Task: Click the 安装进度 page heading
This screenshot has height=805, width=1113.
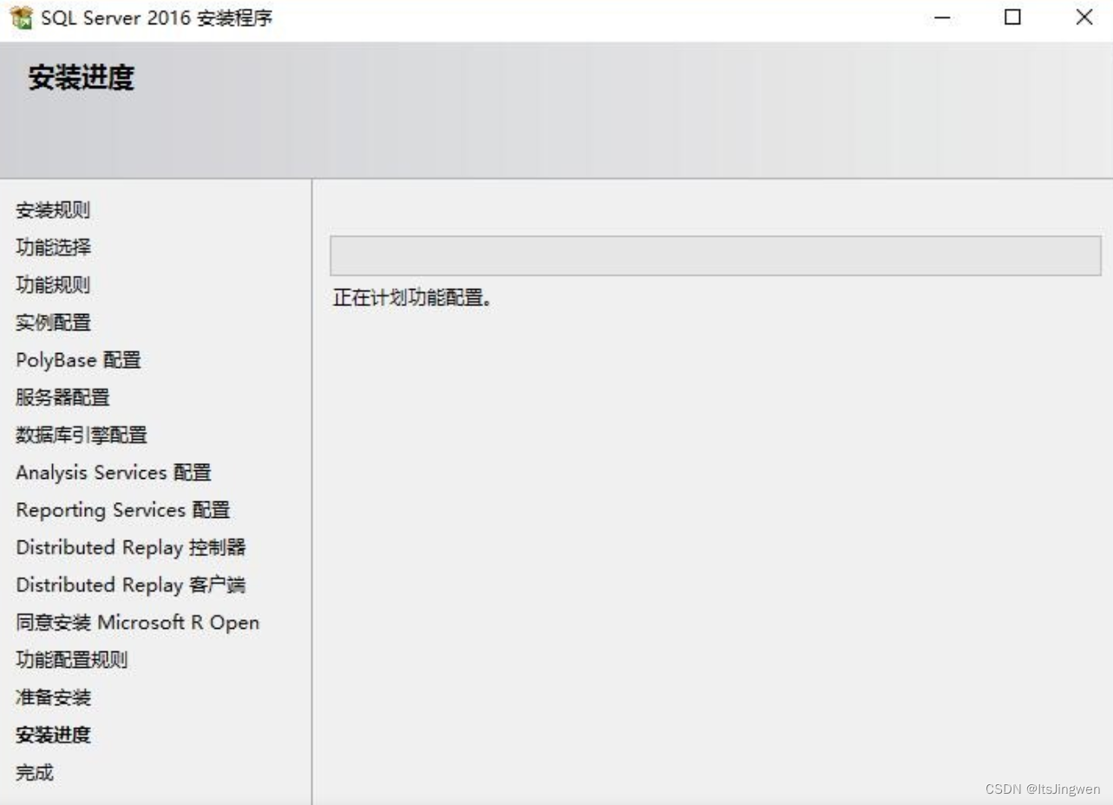Action: (x=82, y=78)
